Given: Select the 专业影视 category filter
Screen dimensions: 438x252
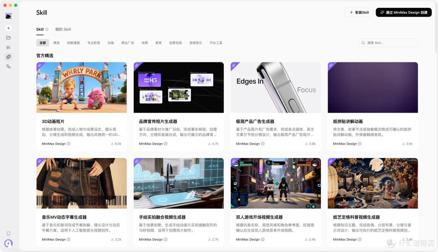Looking at the screenshot, I should click(94, 43).
